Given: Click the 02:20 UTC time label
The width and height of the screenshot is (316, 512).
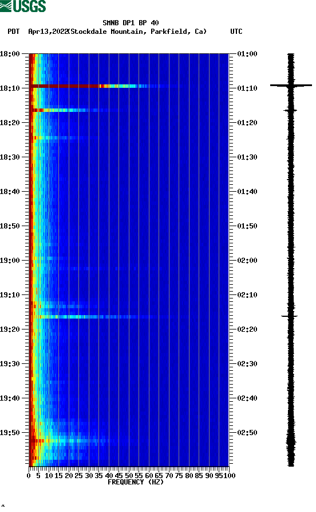Looking at the screenshot, I should pos(247,329).
